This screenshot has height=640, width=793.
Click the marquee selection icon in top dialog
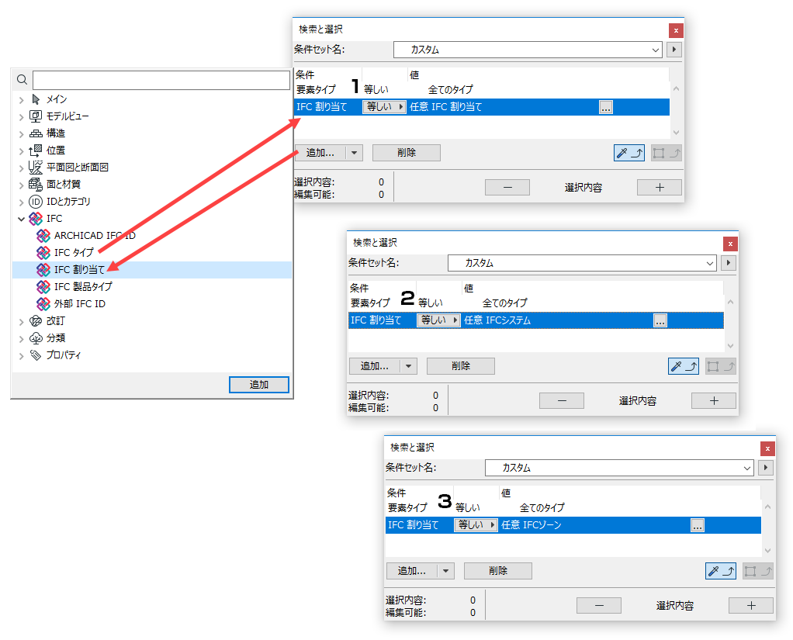(658, 152)
